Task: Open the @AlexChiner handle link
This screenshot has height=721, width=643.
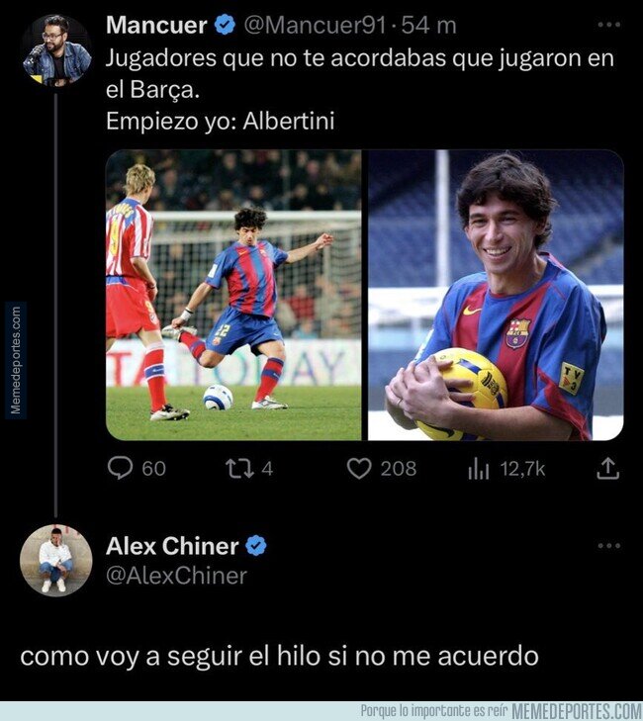Action: (x=177, y=576)
